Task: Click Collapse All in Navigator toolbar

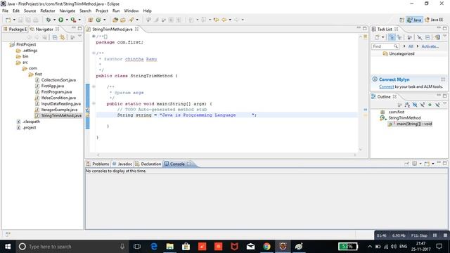Action: [55, 37]
